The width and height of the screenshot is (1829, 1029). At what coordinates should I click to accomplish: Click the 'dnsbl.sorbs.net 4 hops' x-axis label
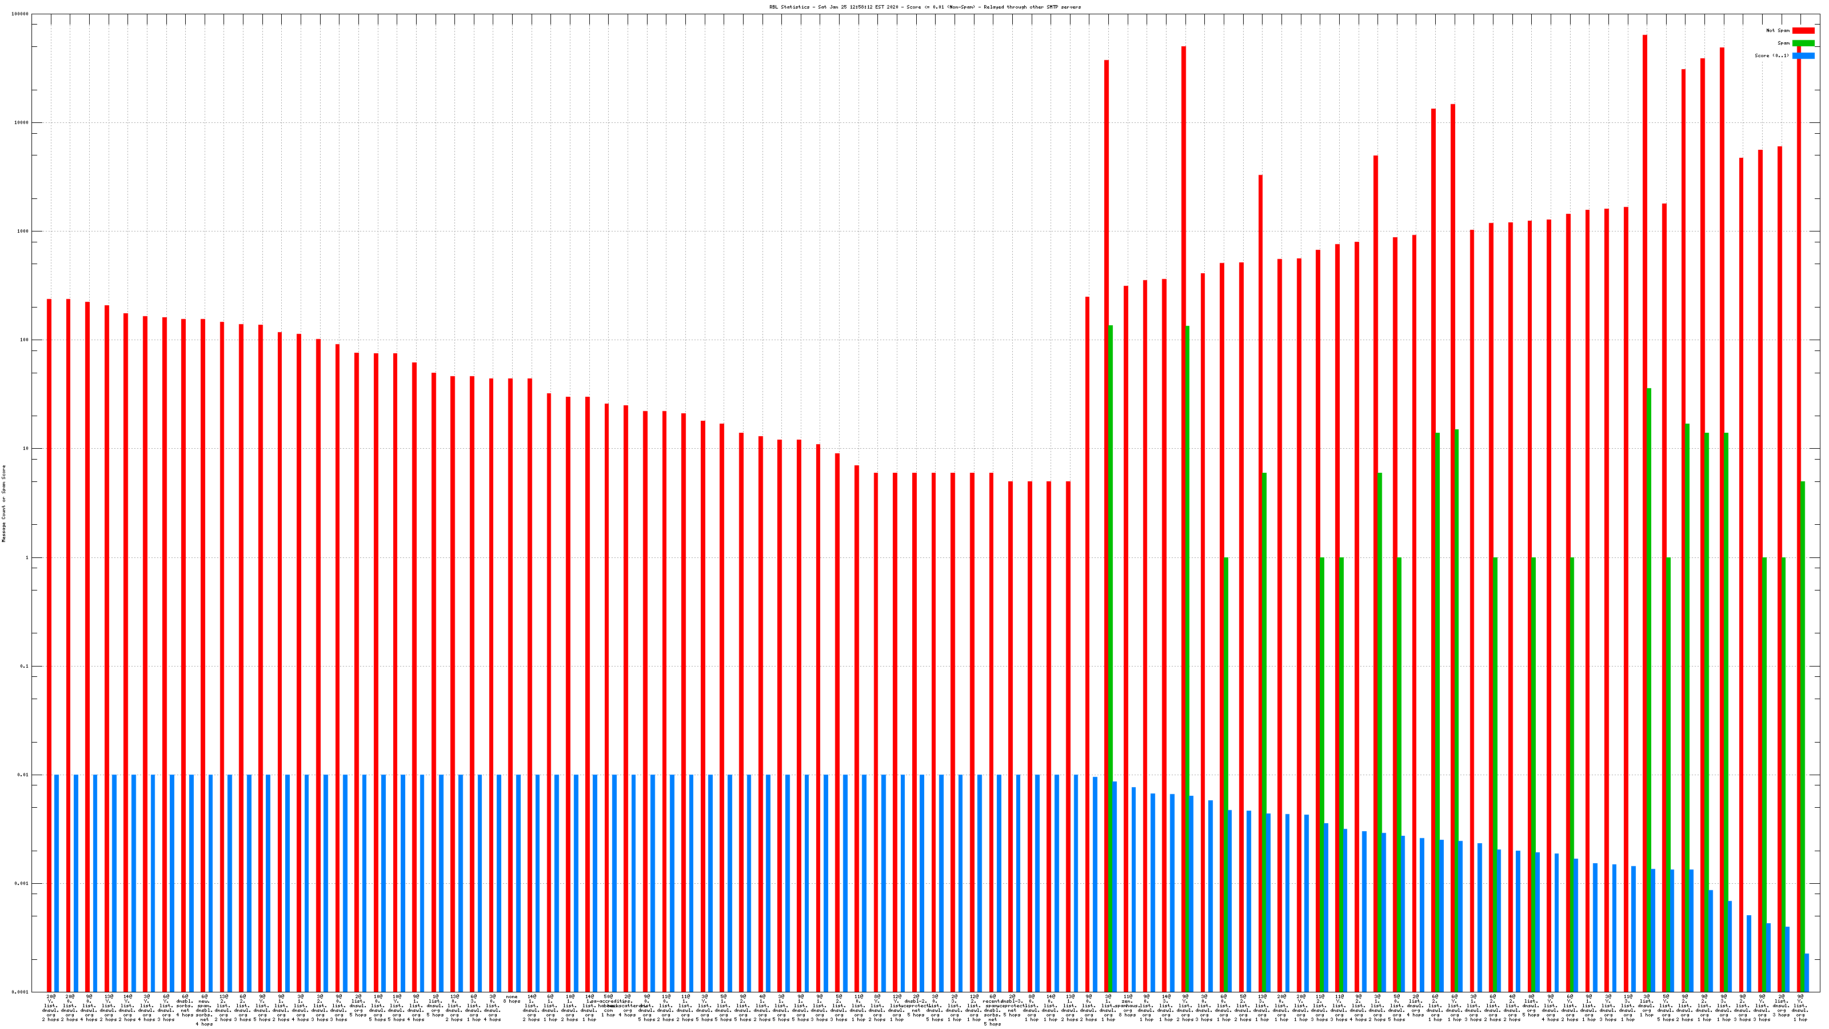point(185,1006)
